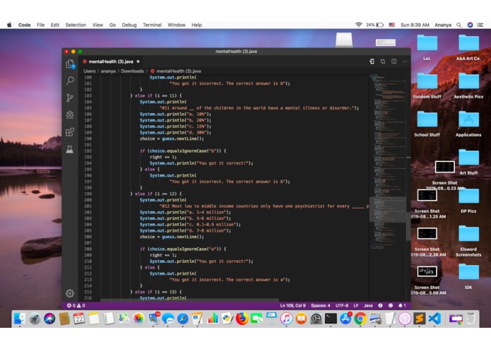The width and height of the screenshot is (491, 349).
Task: Open the Edit menu
Action: click(55, 25)
